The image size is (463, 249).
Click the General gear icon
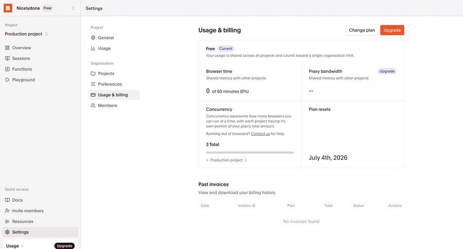[93, 38]
